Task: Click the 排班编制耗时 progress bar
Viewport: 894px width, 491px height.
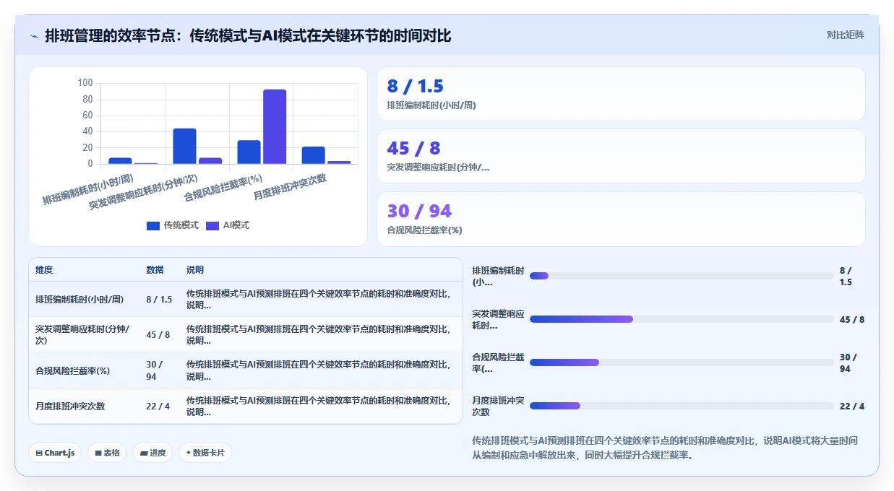Action: click(682, 276)
